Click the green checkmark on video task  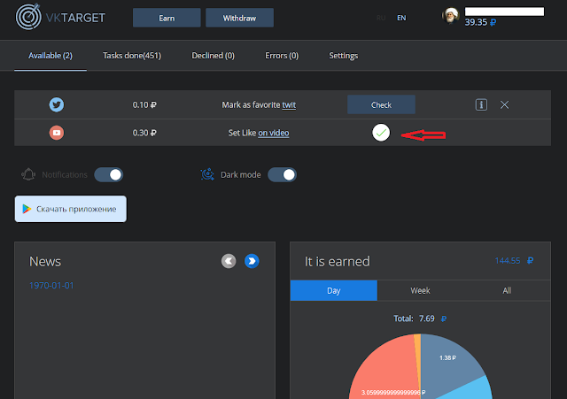tap(381, 133)
